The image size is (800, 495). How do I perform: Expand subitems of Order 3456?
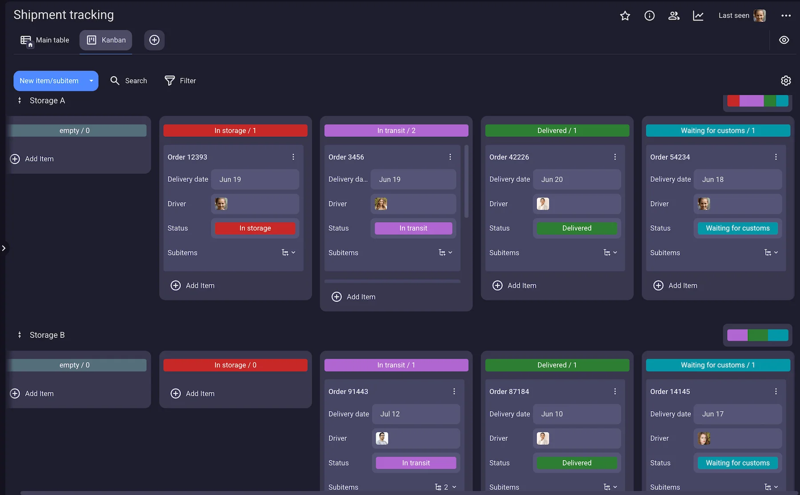pos(445,252)
